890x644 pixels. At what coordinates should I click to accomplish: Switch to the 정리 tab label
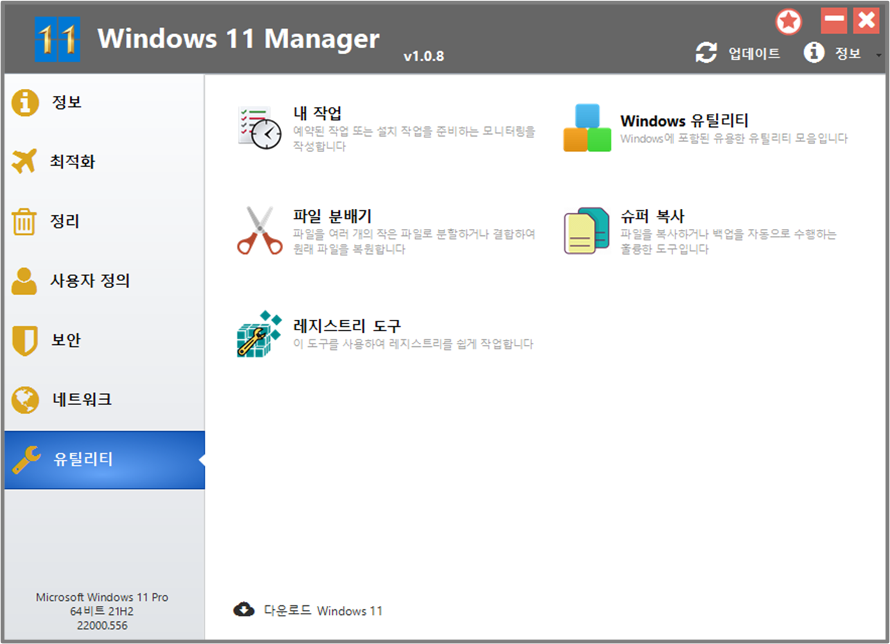click(65, 221)
